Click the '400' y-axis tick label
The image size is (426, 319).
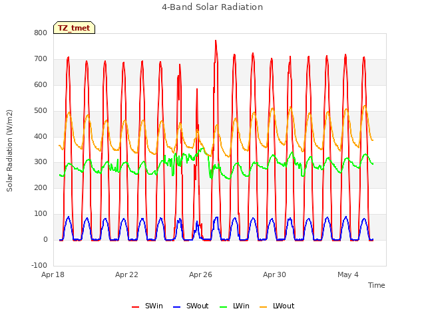(x=41, y=136)
